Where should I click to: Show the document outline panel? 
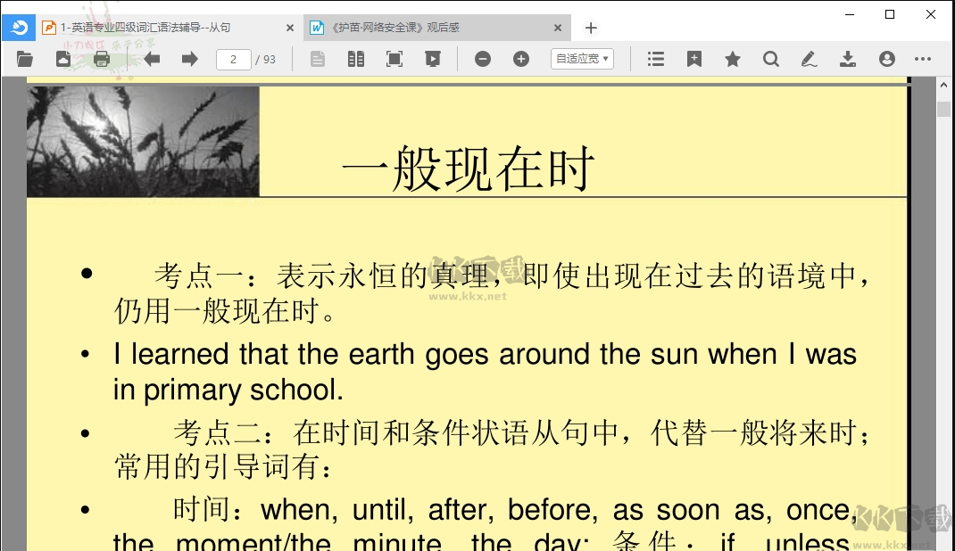point(655,58)
